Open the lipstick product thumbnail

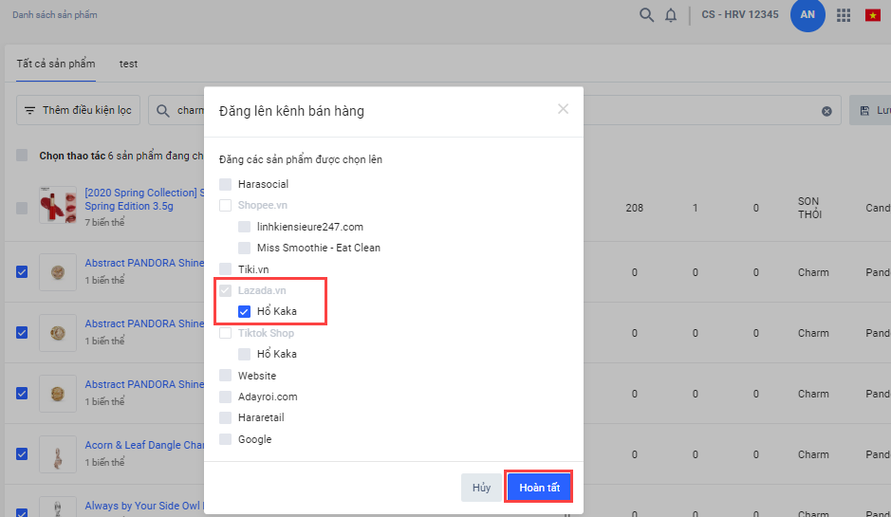pos(57,205)
